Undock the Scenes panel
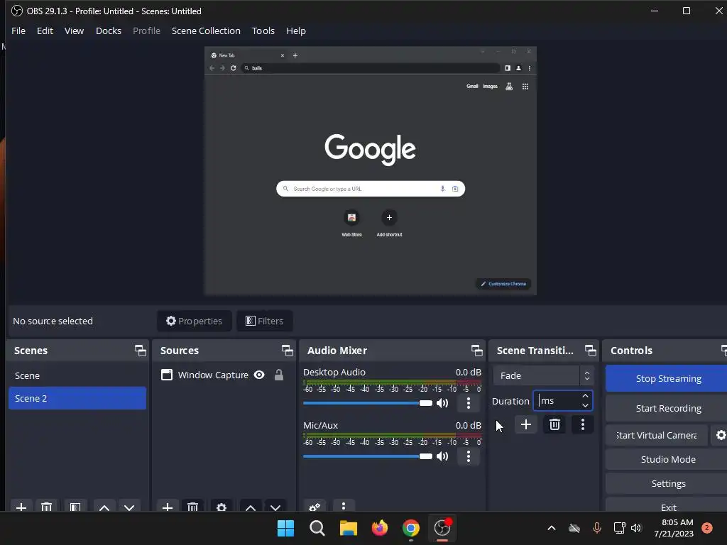This screenshot has height=545, width=727. click(141, 351)
